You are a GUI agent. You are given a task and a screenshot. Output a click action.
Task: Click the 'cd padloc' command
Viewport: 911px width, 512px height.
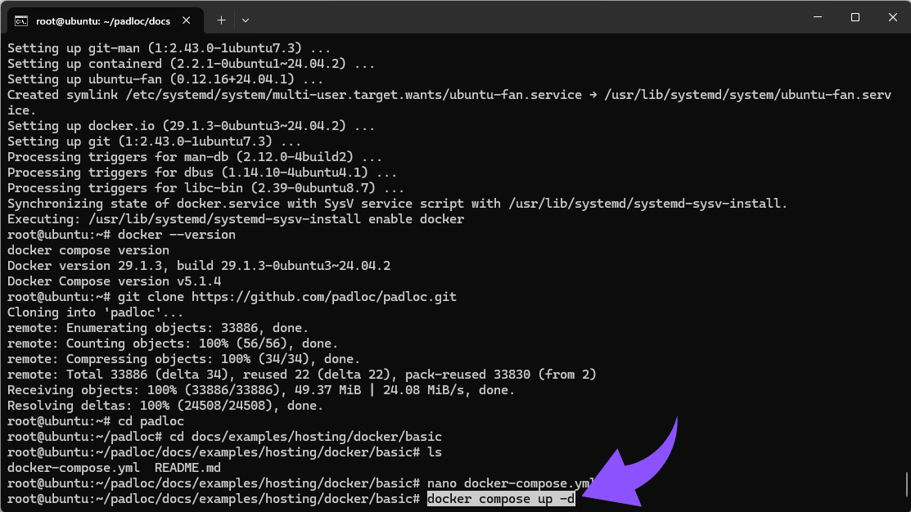pyautogui.click(x=151, y=421)
